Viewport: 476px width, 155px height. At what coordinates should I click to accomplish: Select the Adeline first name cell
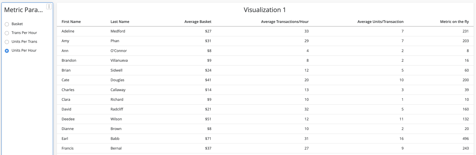click(68, 31)
